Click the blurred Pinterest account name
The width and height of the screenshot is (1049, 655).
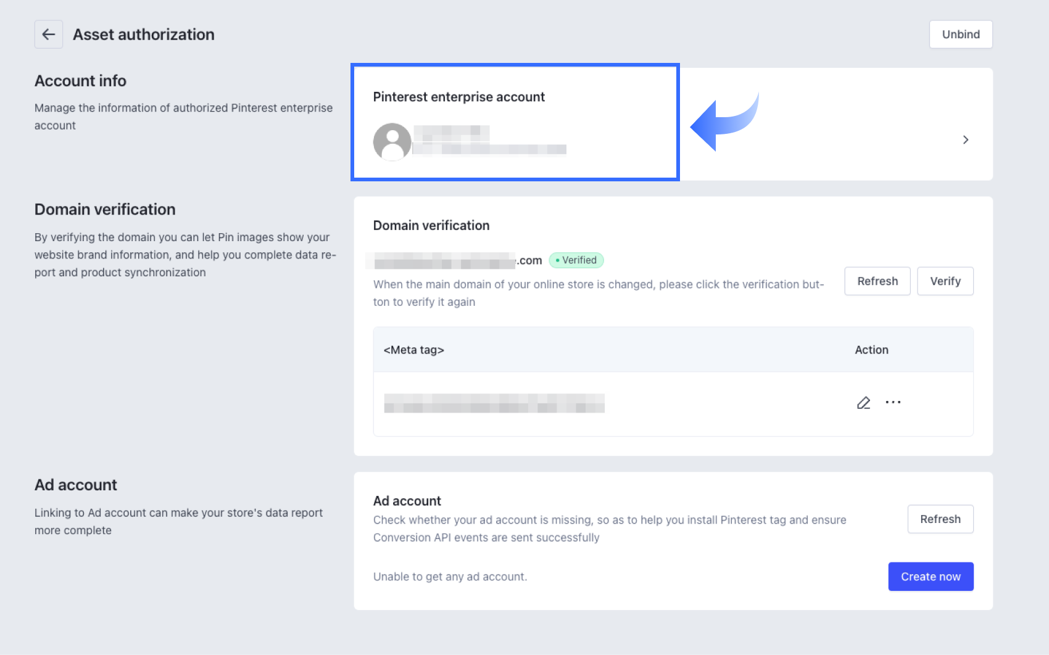pos(489,141)
